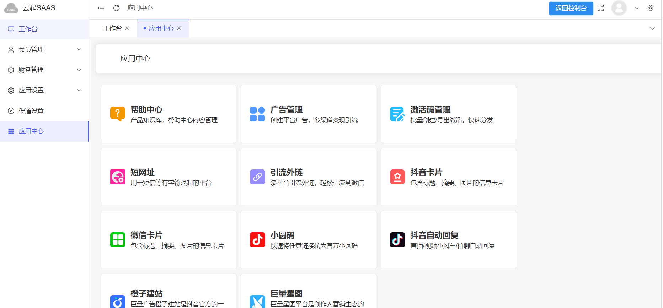Click description 直播/视频小风车/群聊自动回复
This screenshot has height=308, width=663.
point(453,246)
